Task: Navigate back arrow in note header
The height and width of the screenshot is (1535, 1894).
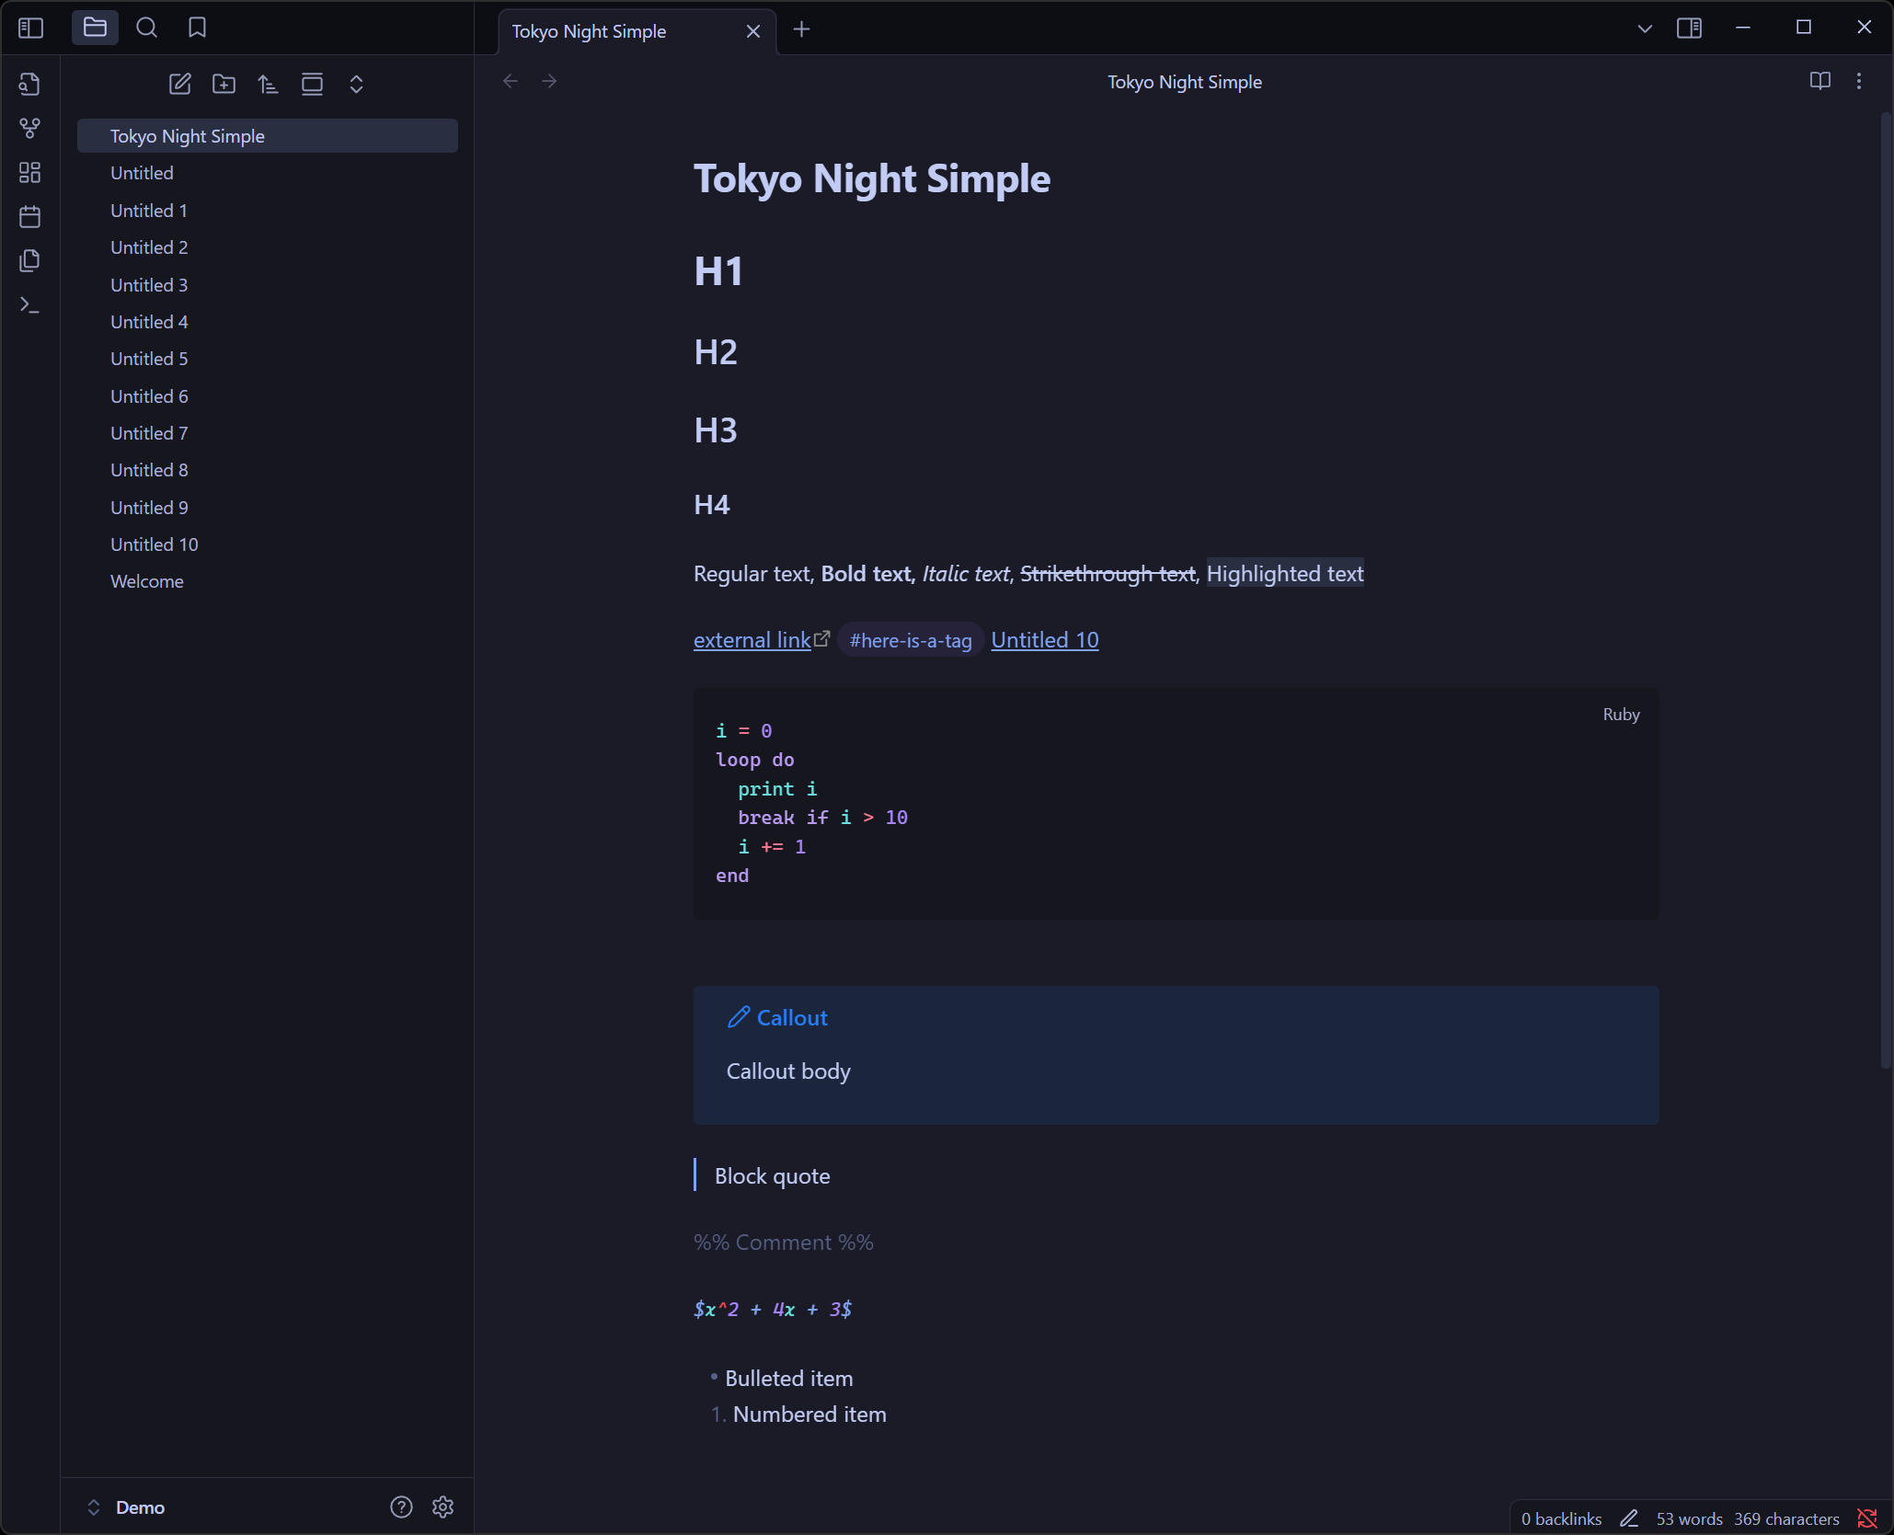Action: point(511,81)
